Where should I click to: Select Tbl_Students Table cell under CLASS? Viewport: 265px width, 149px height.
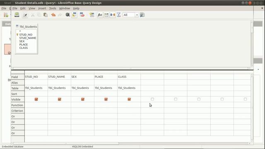tap(129, 88)
